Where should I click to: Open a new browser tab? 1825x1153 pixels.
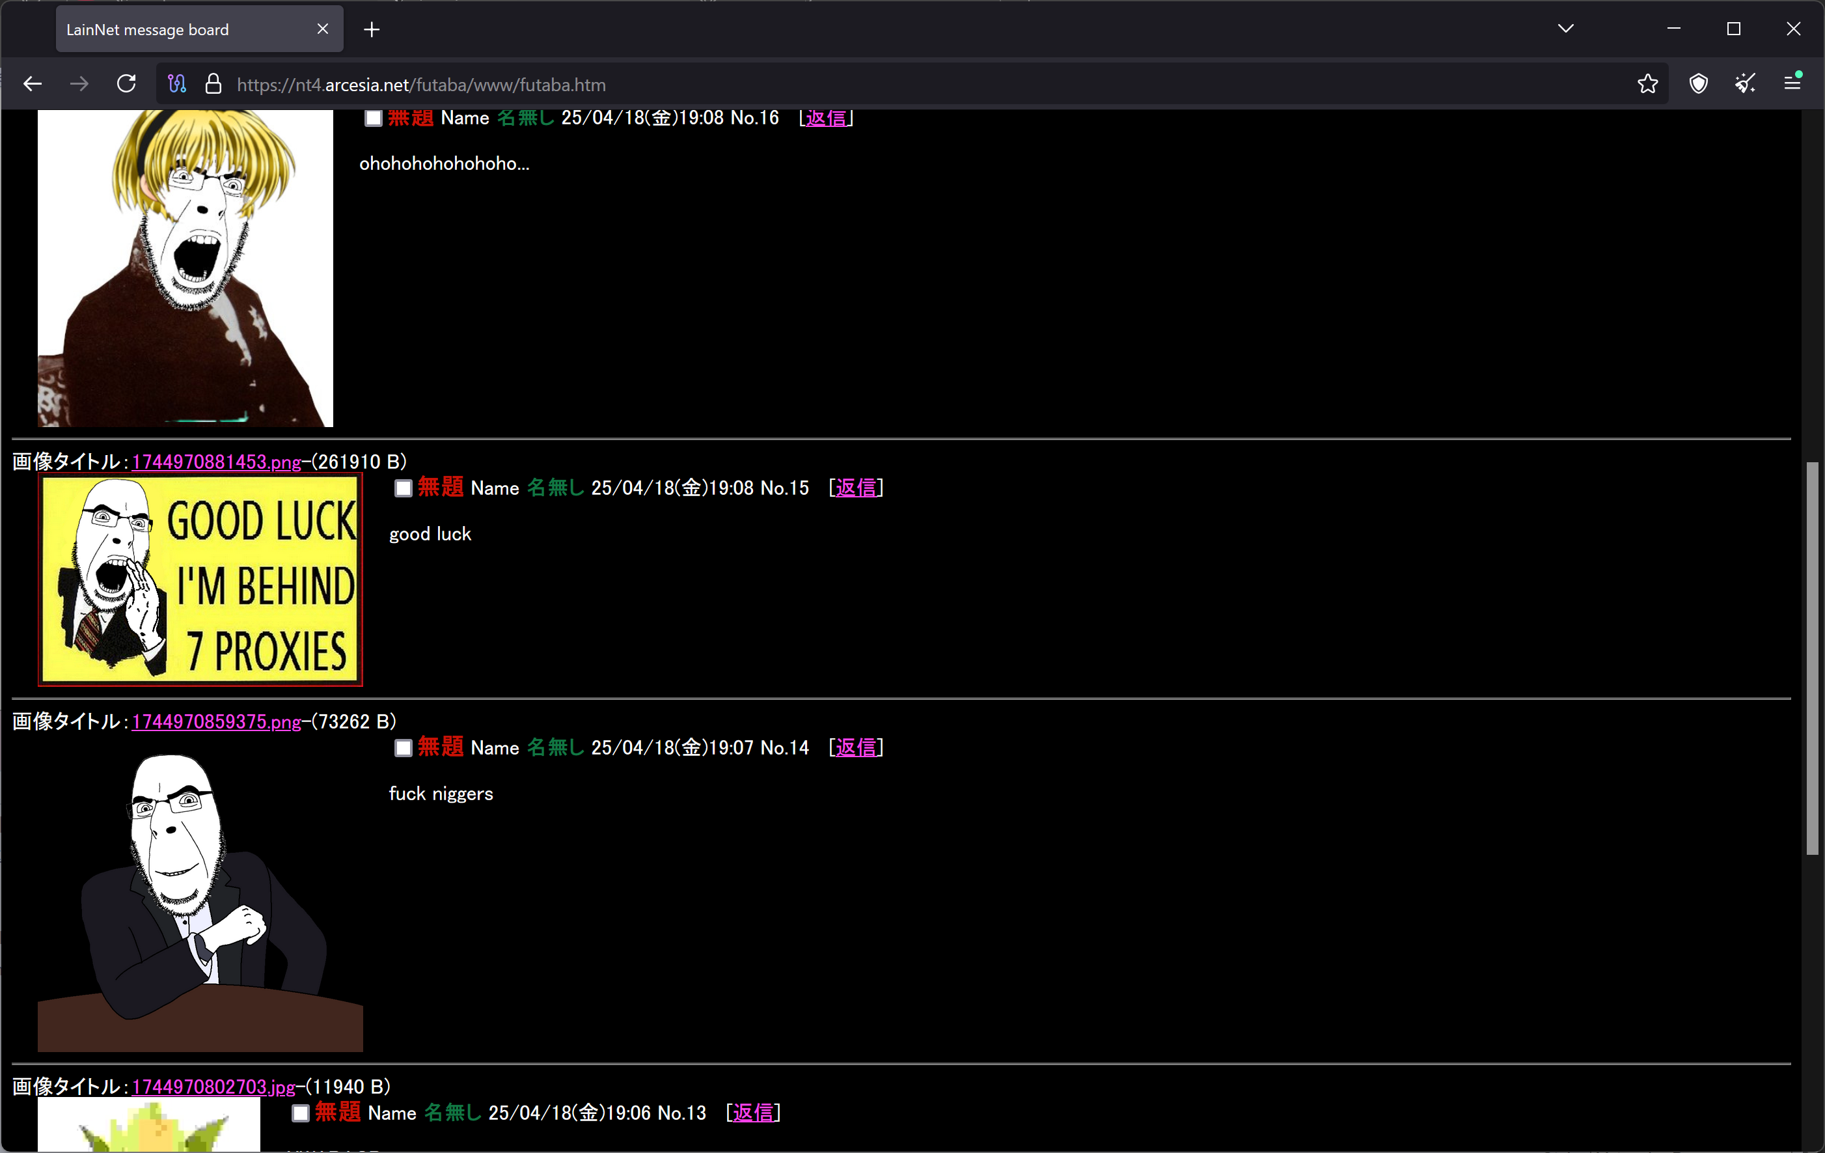tap(372, 29)
